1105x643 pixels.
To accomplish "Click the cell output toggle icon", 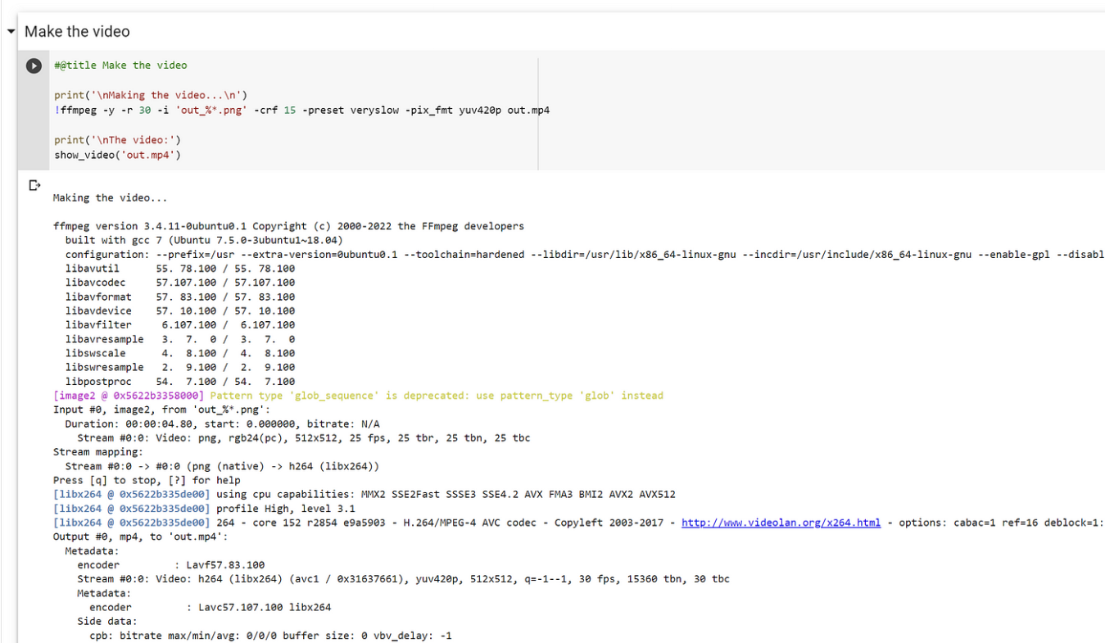I will point(34,185).
